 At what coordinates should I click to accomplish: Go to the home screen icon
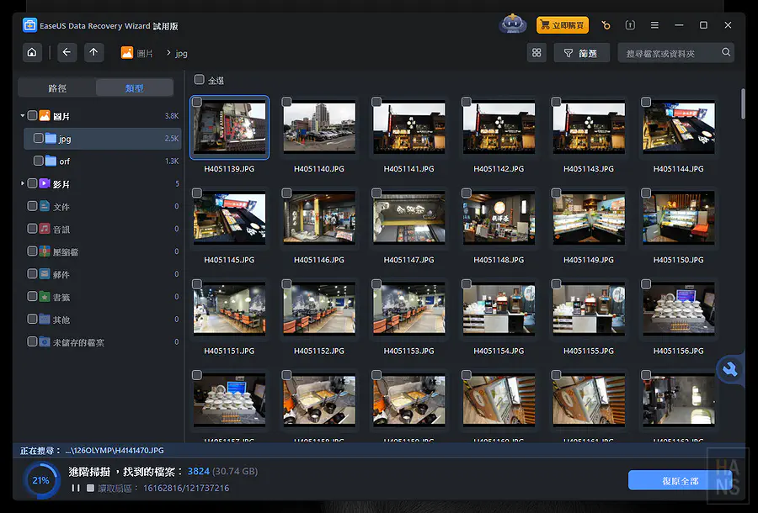[31, 53]
